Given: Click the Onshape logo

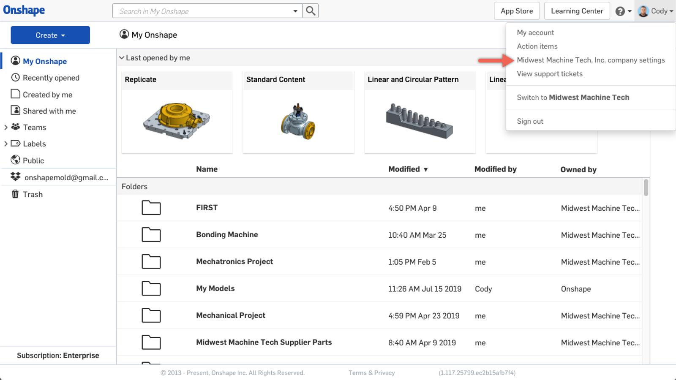Looking at the screenshot, I should click(24, 10).
